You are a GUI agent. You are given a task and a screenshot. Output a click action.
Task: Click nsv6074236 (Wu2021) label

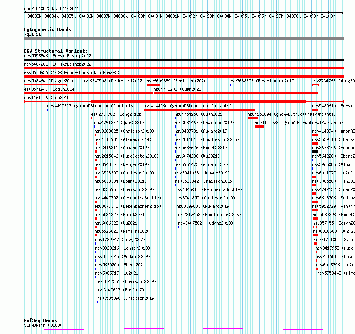(197, 156)
